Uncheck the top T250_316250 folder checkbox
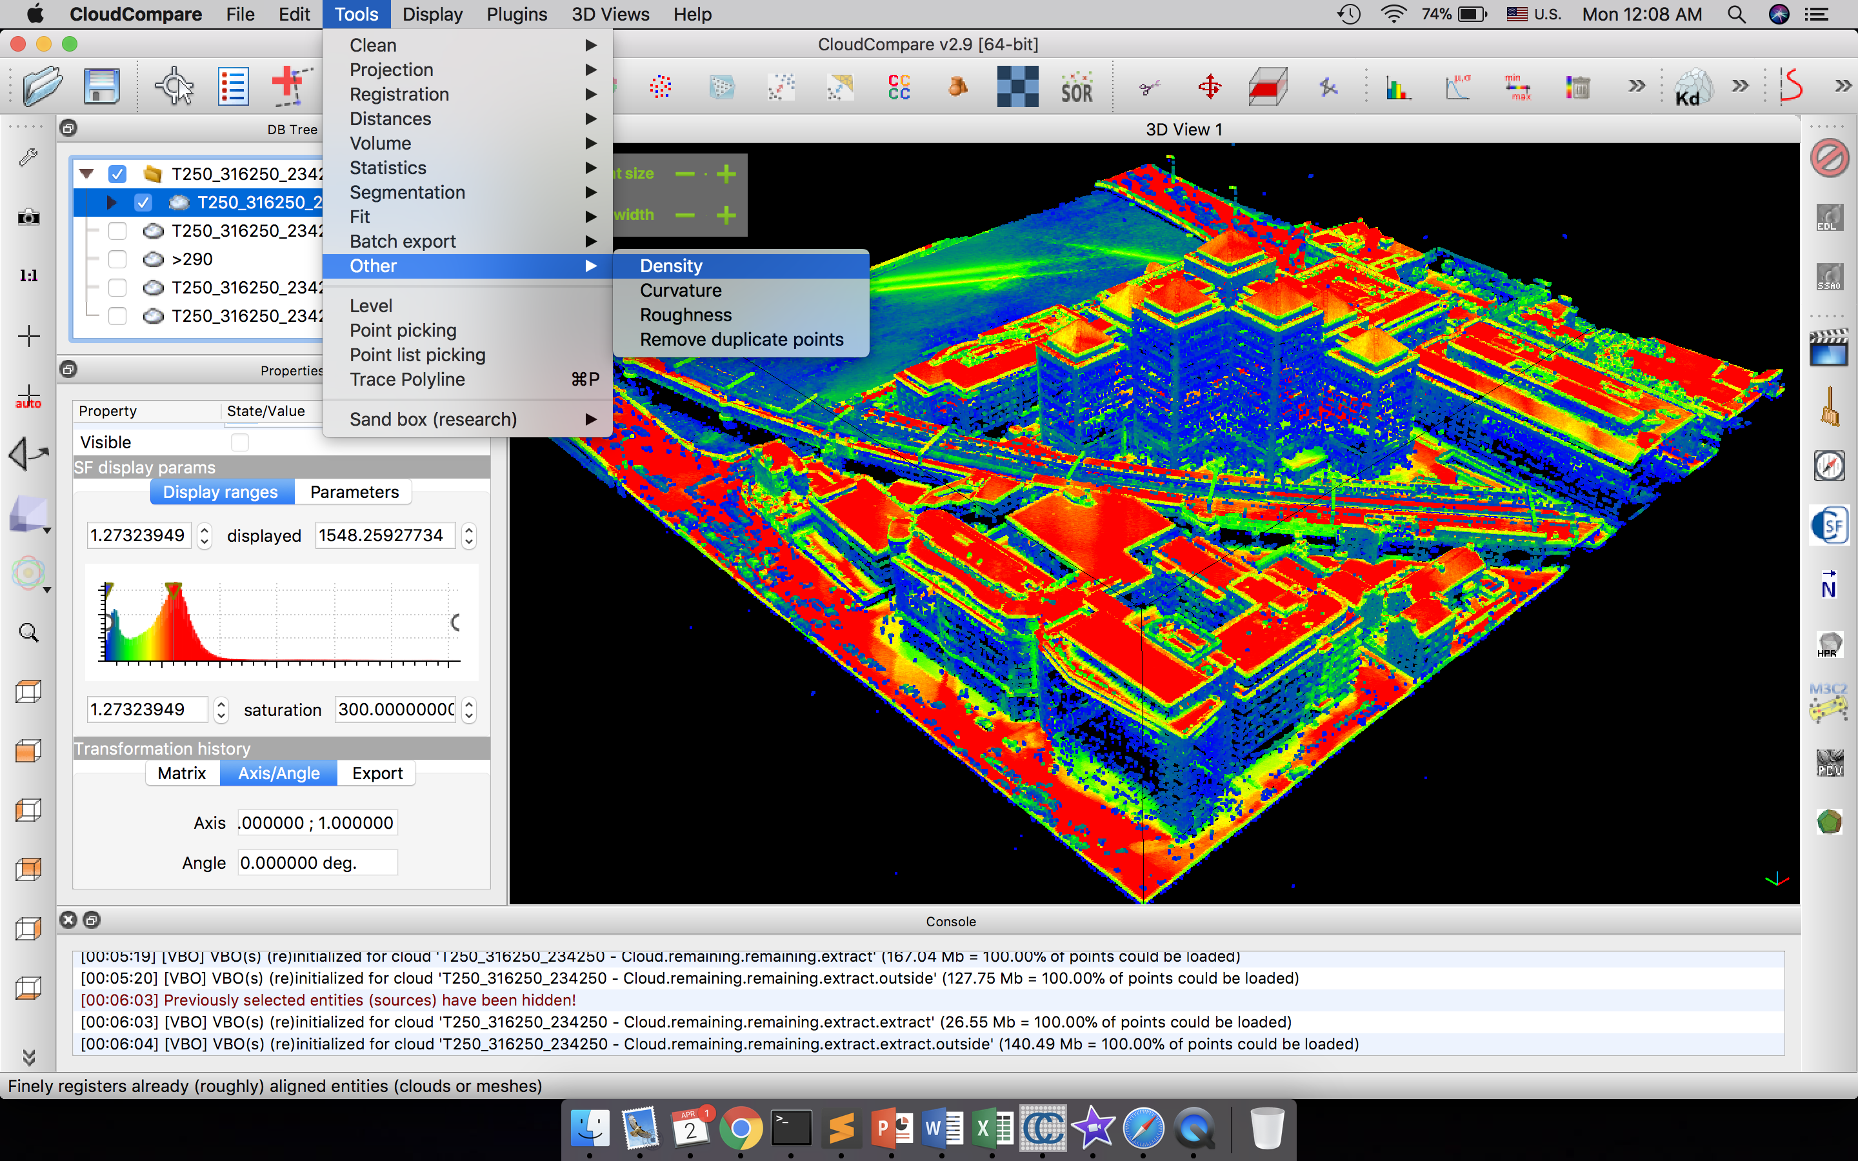1858x1161 pixels. pyautogui.click(x=117, y=174)
